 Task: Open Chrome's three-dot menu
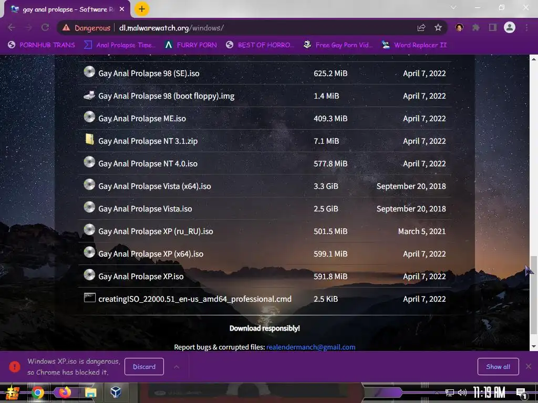pyautogui.click(x=526, y=27)
